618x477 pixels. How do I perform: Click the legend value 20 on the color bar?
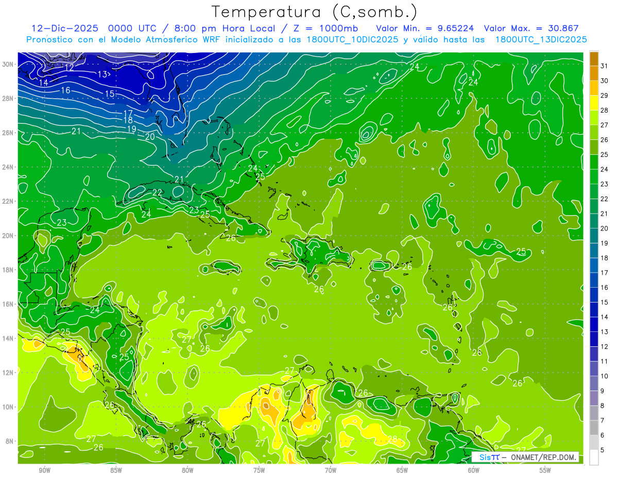[x=605, y=228]
